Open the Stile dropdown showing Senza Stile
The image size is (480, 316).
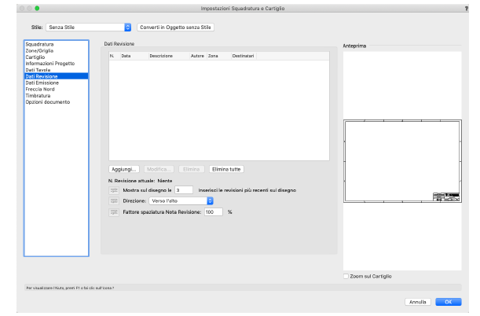pos(89,28)
